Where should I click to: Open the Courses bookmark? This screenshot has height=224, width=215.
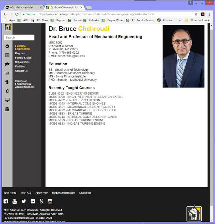tap(165, 20)
